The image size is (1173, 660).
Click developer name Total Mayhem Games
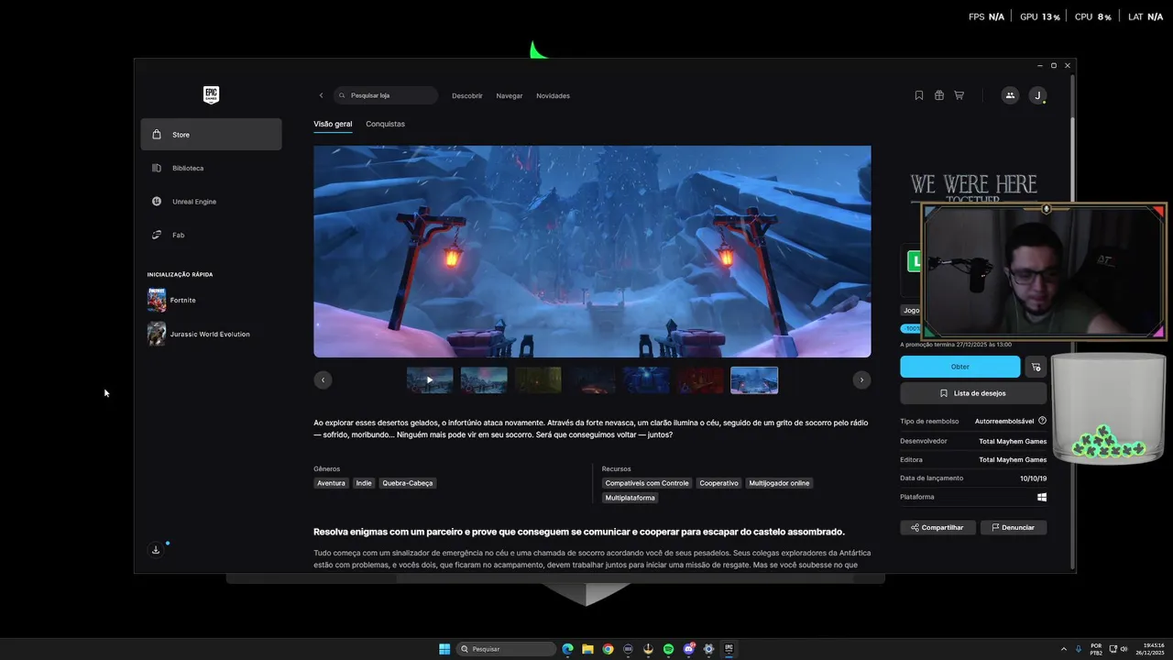point(1013,441)
